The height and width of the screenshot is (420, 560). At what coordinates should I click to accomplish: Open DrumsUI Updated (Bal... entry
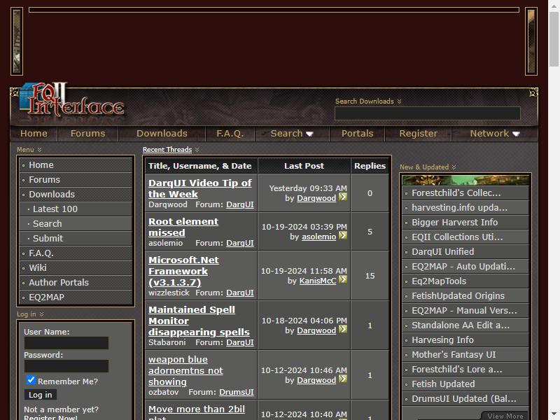coord(465,398)
